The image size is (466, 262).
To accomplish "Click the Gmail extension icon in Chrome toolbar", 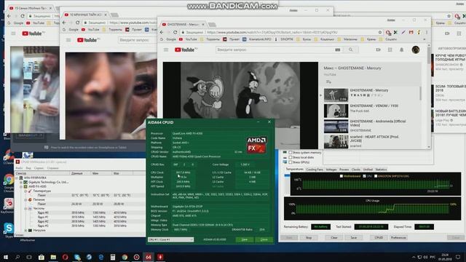I will [x=411, y=32].
